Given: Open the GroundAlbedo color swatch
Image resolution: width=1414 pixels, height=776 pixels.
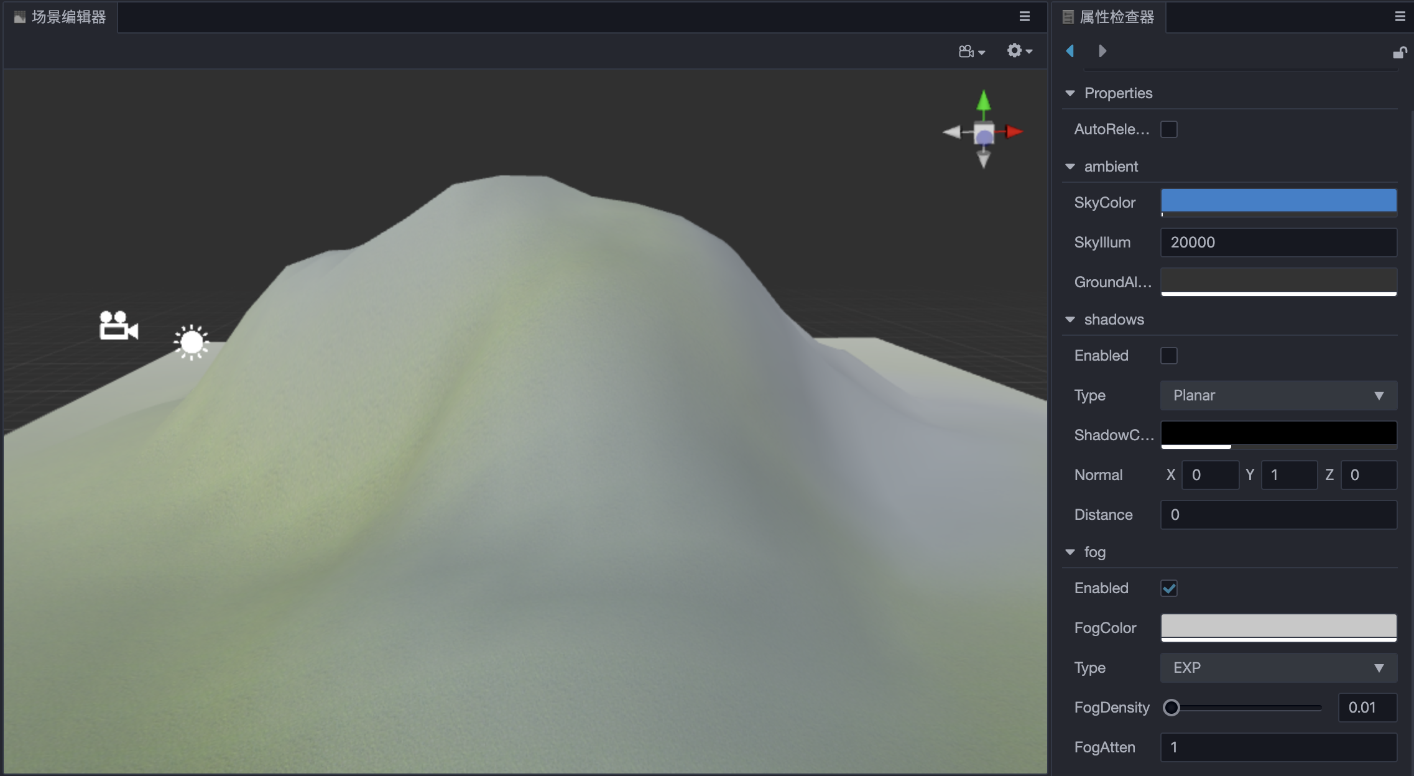Looking at the screenshot, I should [1279, 282].
